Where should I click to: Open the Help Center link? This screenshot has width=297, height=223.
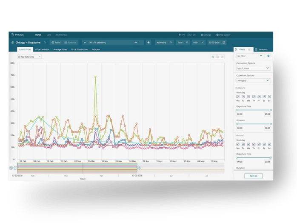[223, 35]
